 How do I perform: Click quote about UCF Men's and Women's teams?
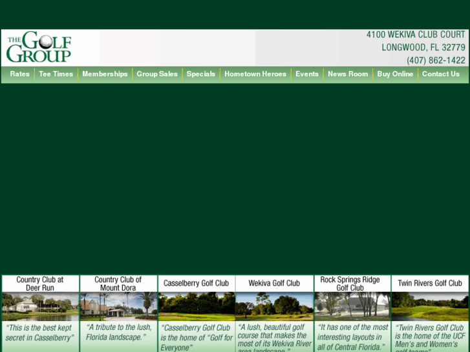point(430,338)
